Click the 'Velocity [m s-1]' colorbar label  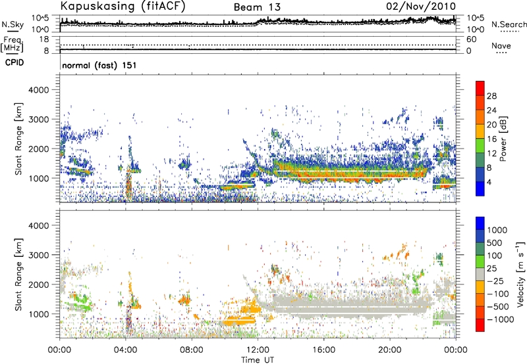[x=520, y=274]
